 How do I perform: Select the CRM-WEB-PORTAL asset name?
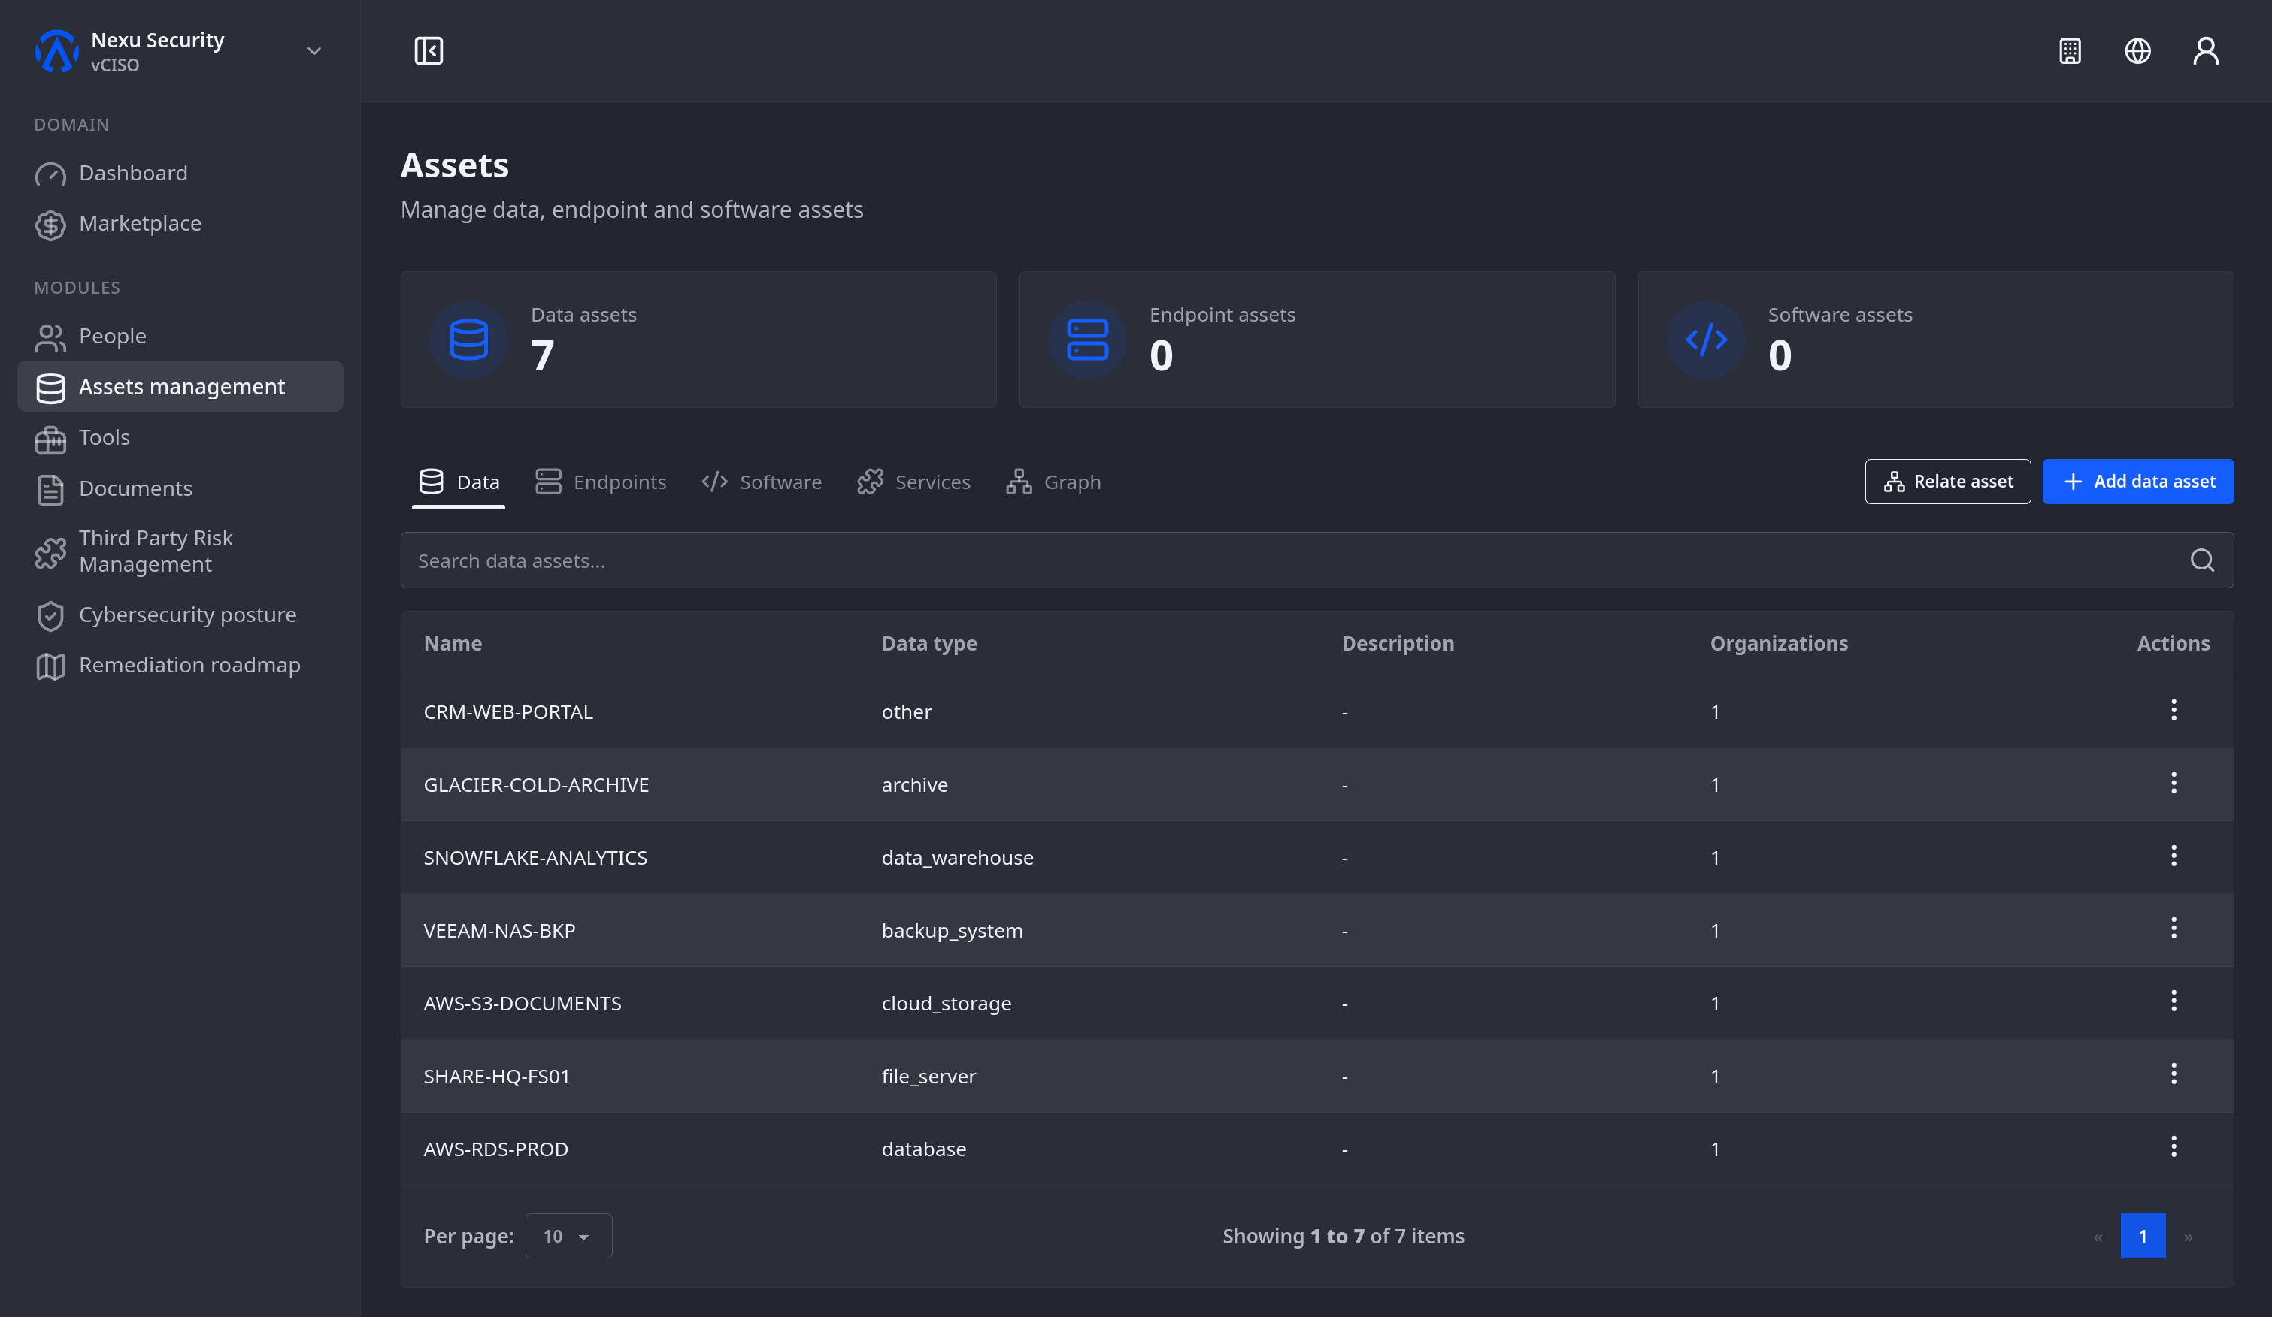508,711
